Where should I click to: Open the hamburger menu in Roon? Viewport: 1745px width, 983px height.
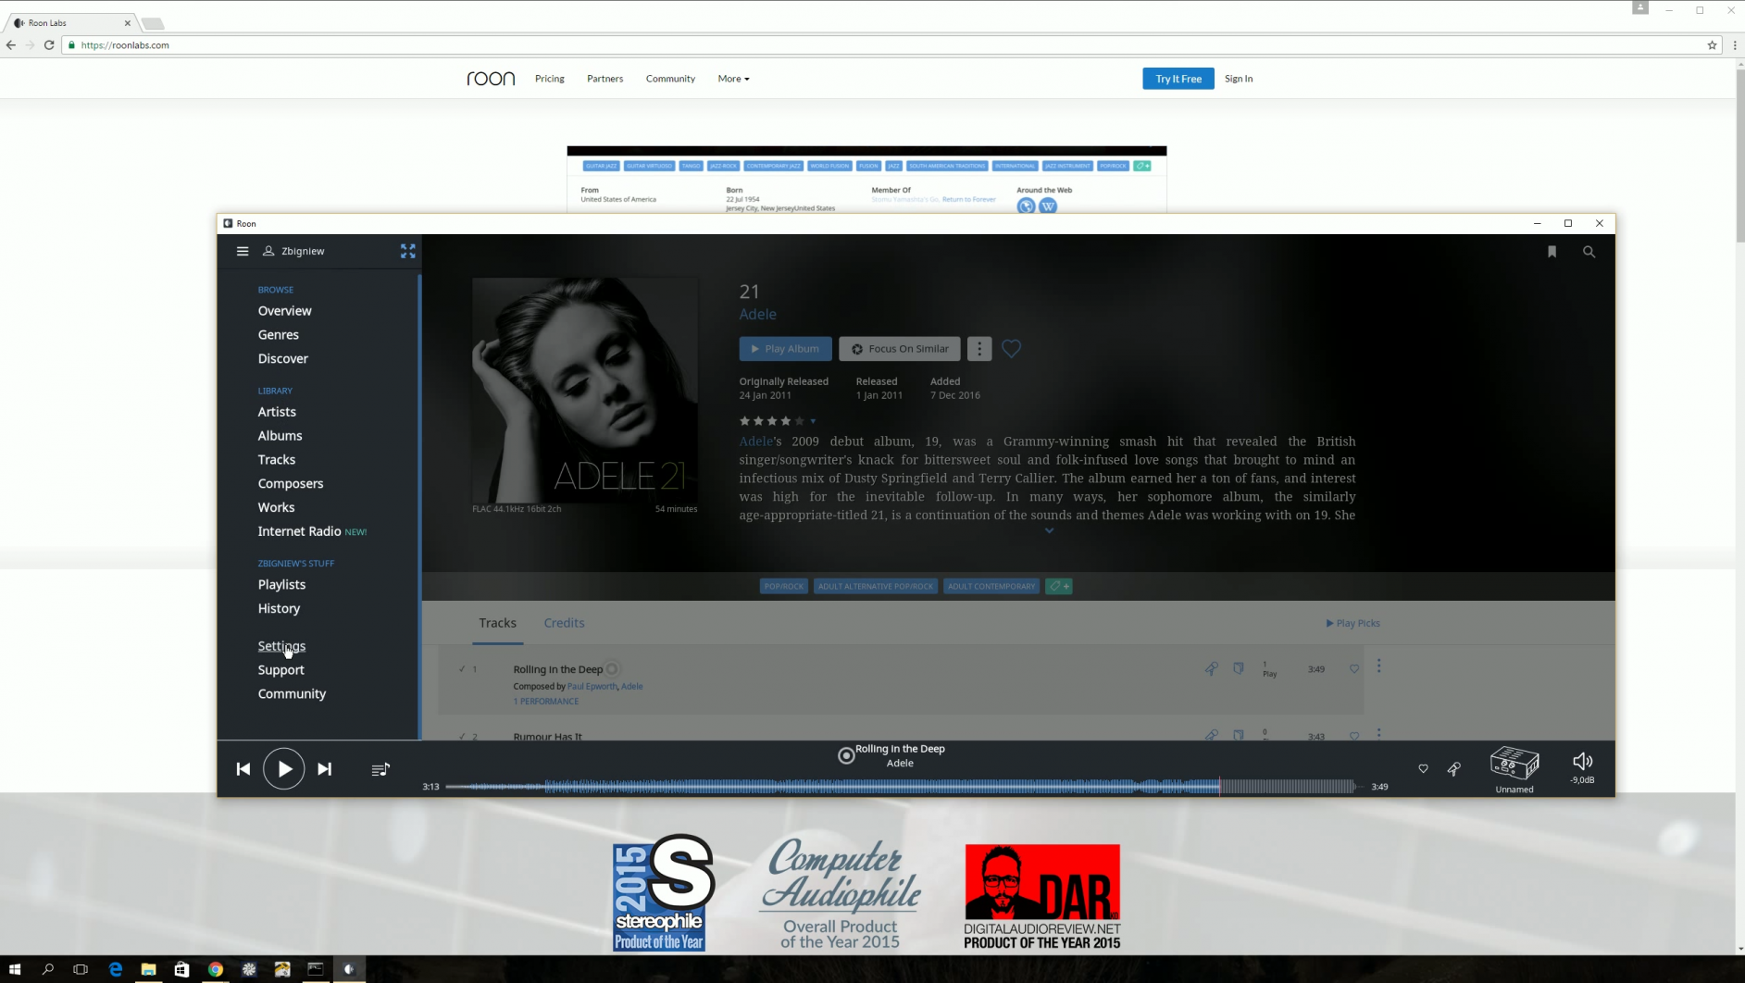[243, 251]
